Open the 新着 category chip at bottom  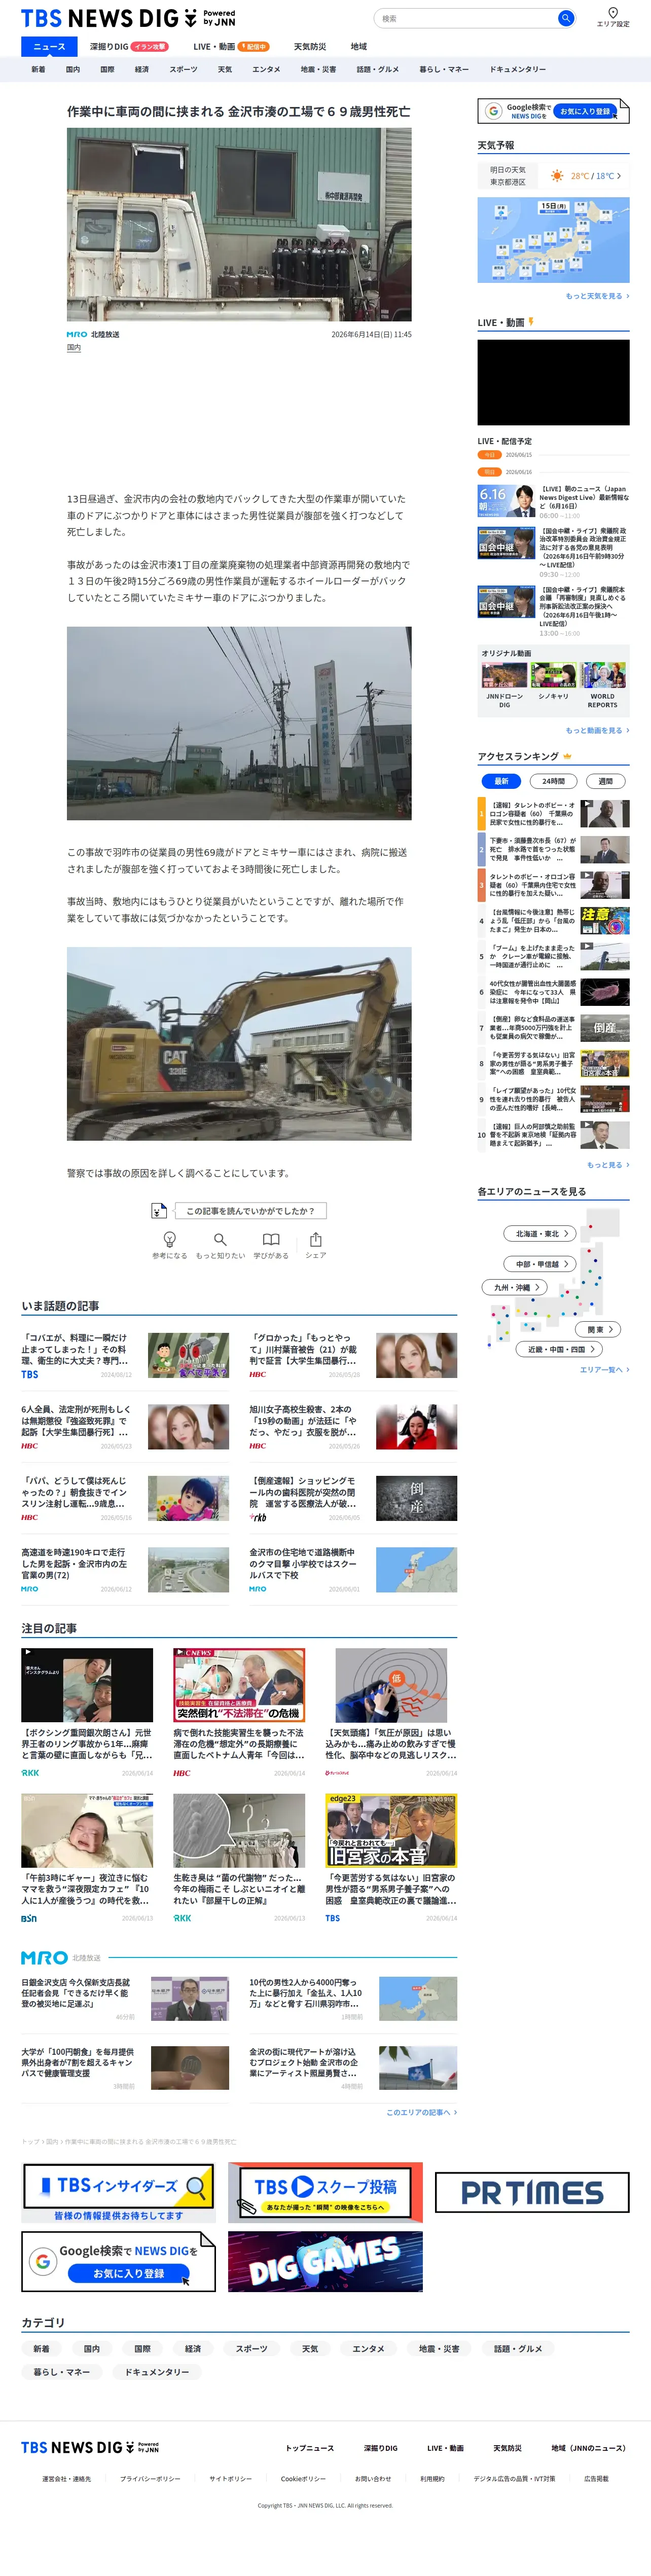(x=41, y=2348)
